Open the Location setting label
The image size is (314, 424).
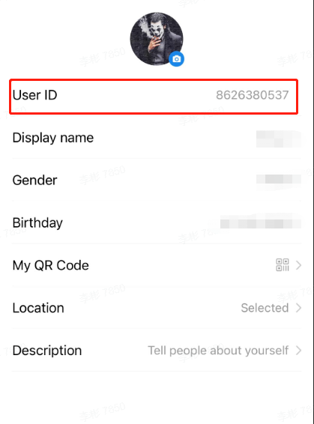(x=38, y=308)
